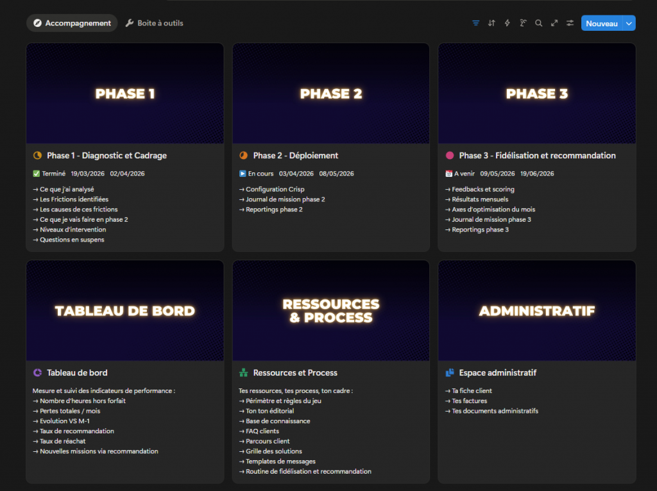
Task: Expand the dropdown arrow beside Nouveau
Action: pyautogui.click(x=629, y=23)
